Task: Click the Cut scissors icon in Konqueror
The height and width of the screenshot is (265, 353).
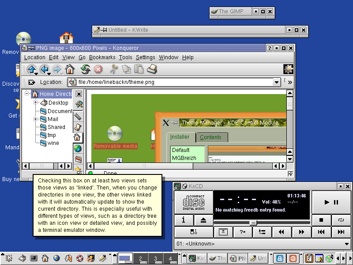Action: coord(114,69)
